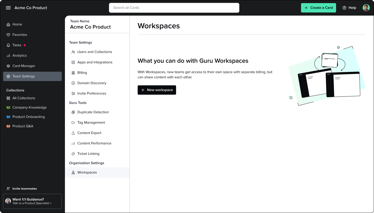
Task: Open Content Export tool
Action: click(x=97, y=133)
